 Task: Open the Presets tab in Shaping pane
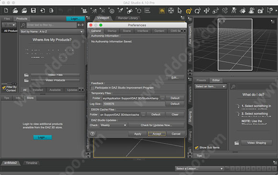pyautogui.click(x=201, y=80)
